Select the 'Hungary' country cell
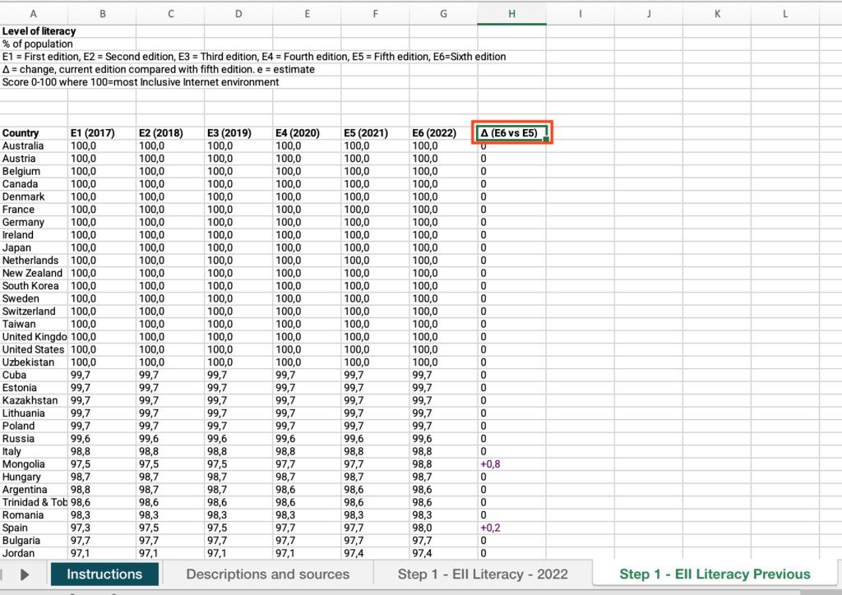The height and width of the screenshot is (595, 842). [x=34, y=477]
